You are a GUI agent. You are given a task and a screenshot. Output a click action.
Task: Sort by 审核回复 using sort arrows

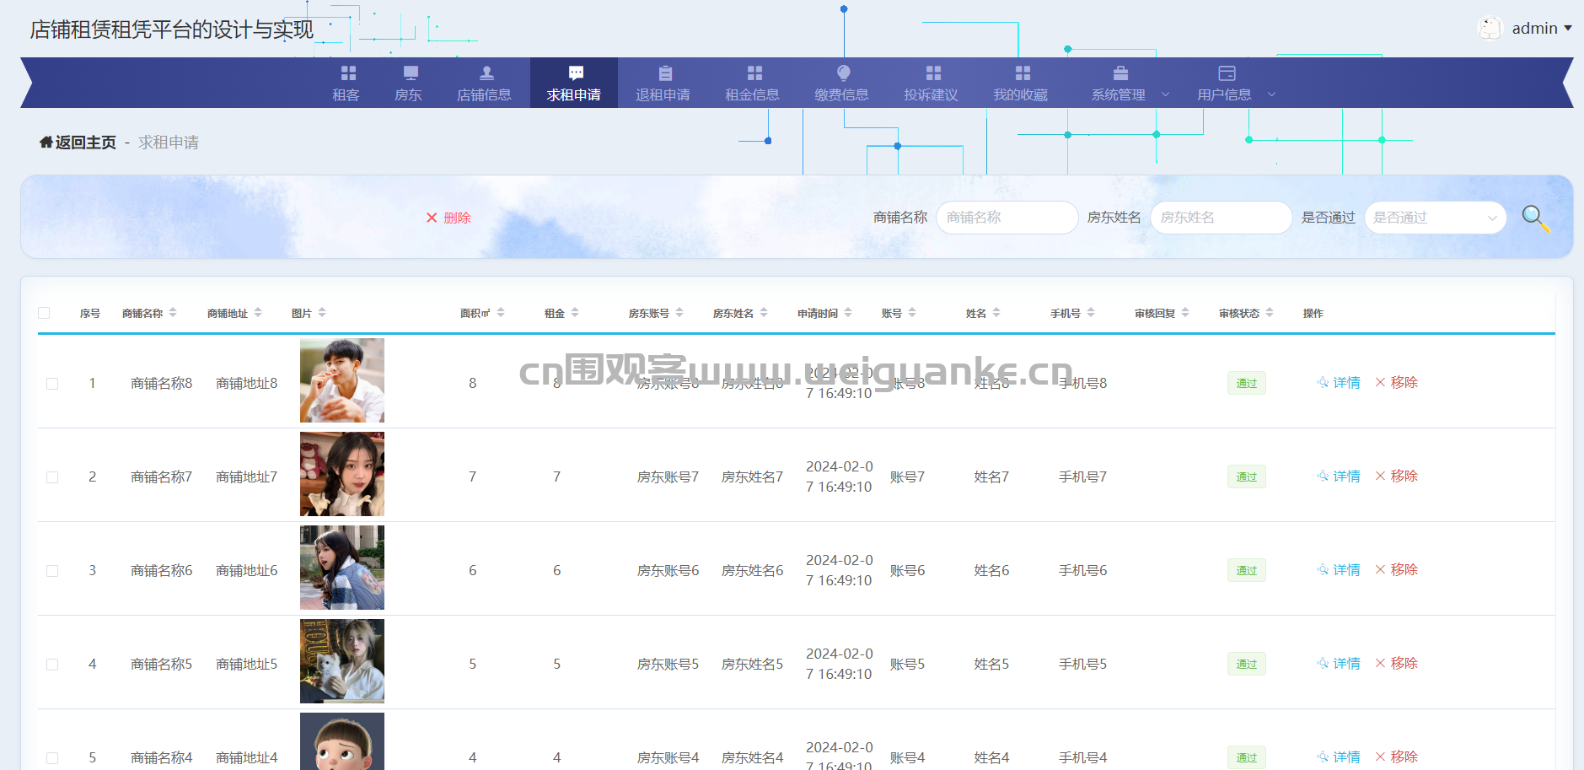(1185, 313)
